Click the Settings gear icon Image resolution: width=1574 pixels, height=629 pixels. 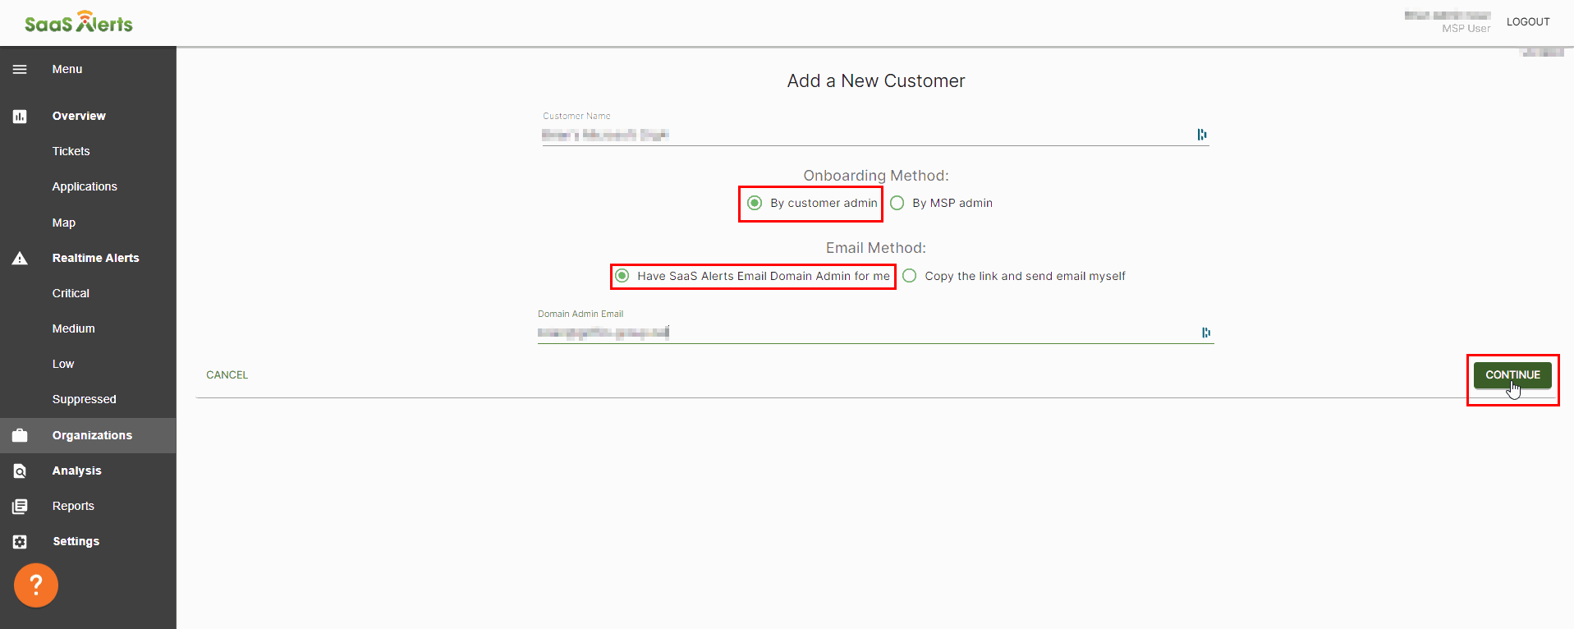[20, 542]
